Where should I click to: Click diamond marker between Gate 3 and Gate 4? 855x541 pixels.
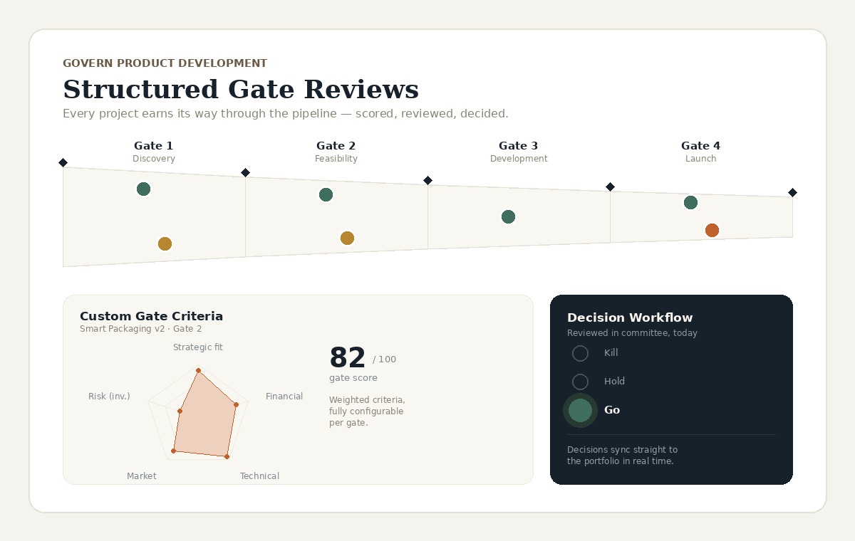pyautogui.click(x=610, y=187)
